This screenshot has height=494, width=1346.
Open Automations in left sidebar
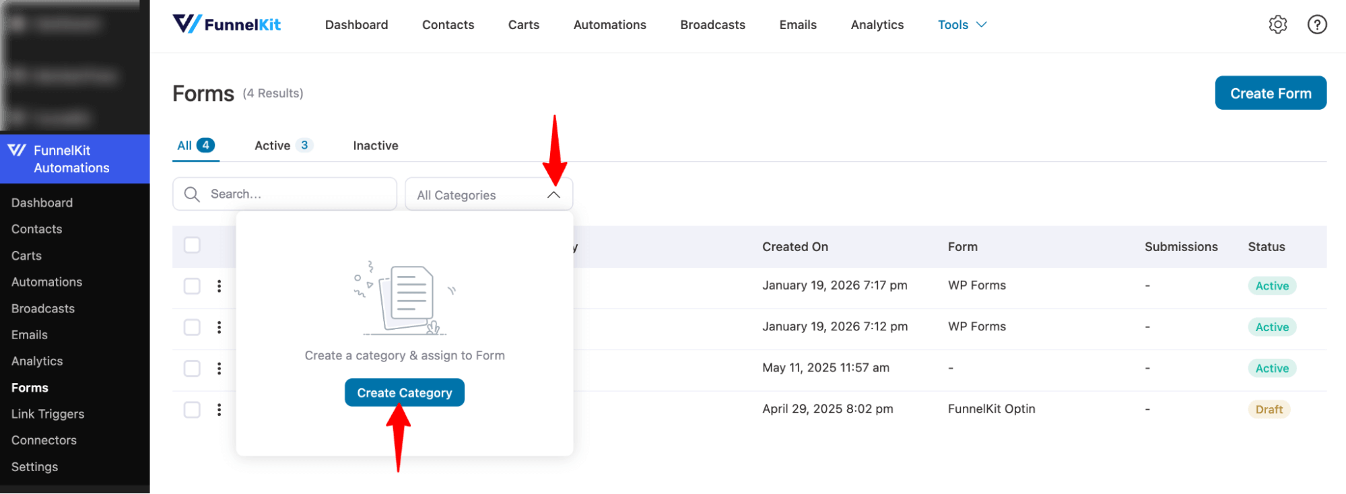coord(46,282)
